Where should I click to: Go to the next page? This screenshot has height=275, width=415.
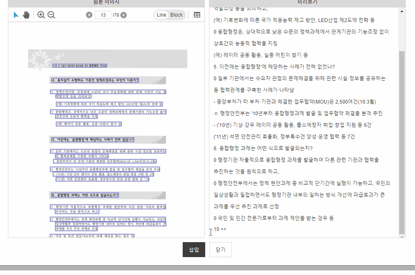coord(123,15)
